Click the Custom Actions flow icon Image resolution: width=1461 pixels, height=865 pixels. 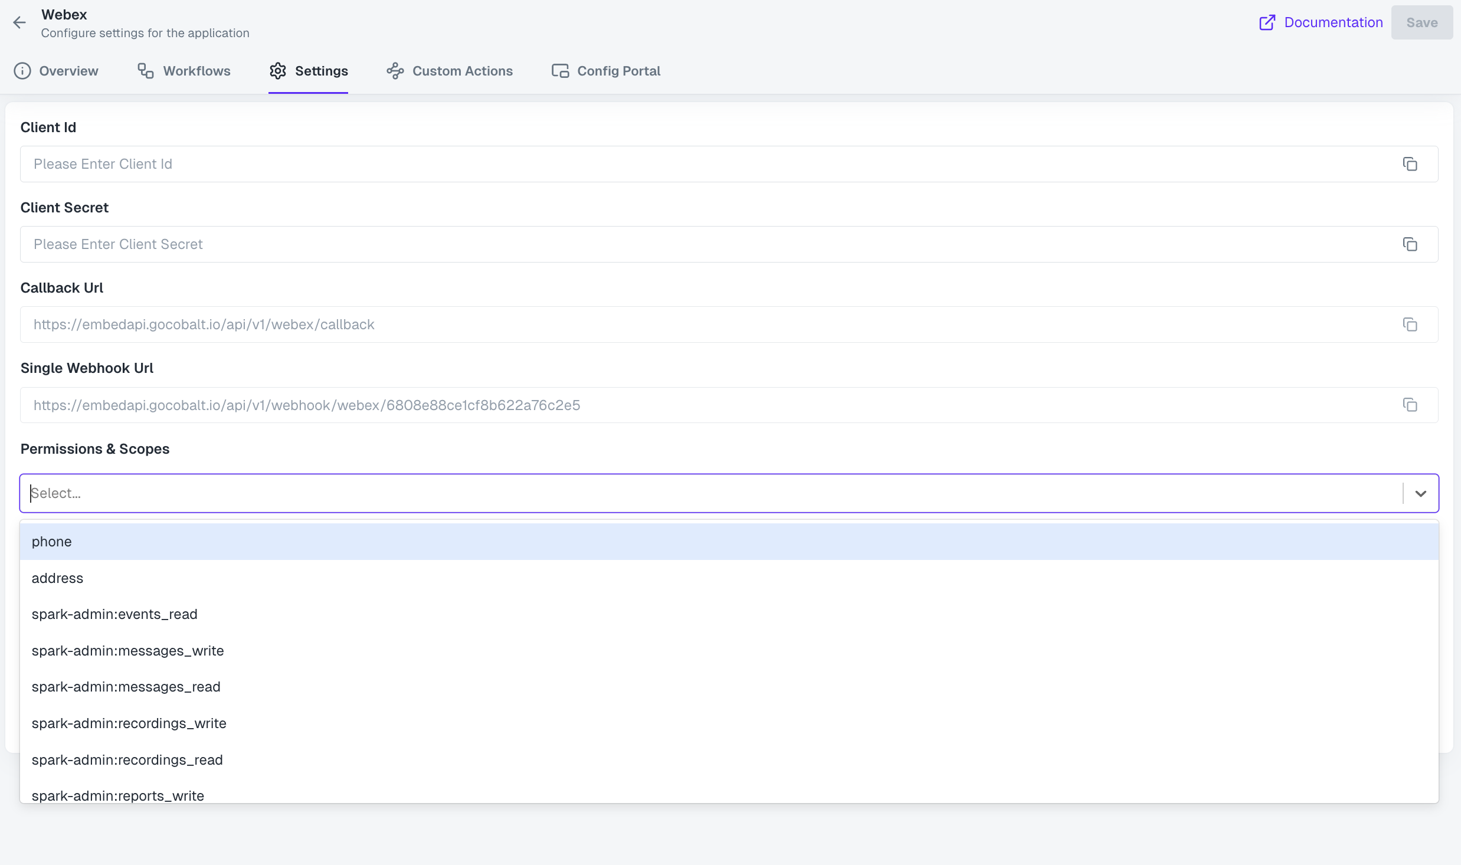coord(394,70)
